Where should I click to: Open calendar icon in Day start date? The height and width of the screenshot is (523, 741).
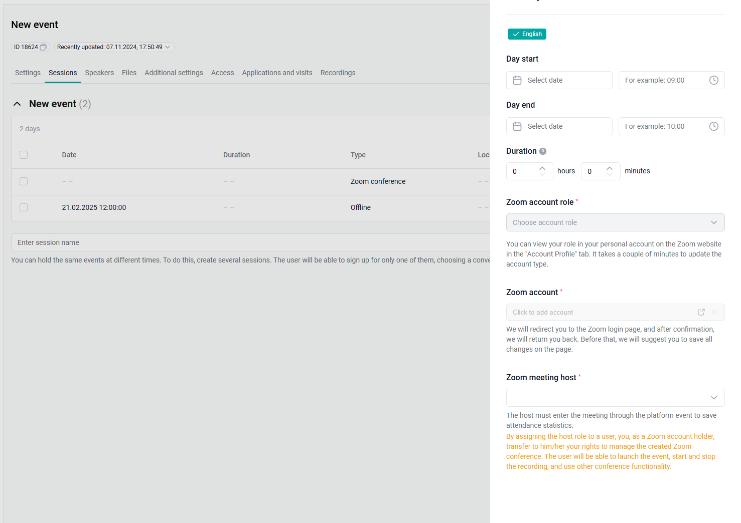(517, 80)
